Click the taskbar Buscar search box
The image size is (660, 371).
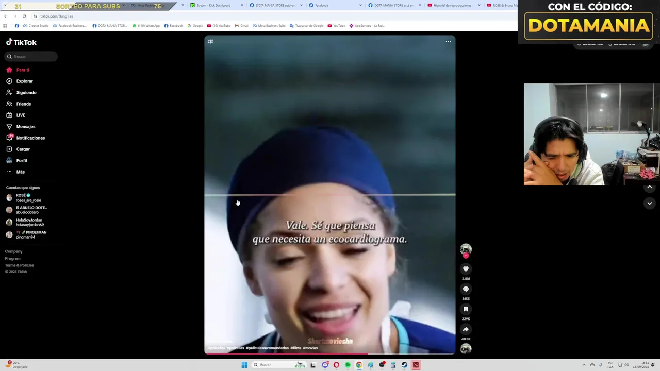pyautogui.click(x=278, y=365)
